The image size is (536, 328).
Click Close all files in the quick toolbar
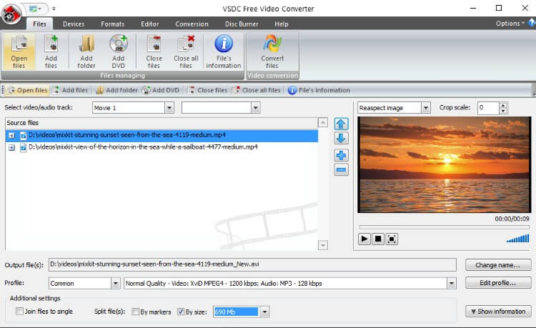(257, 90)
